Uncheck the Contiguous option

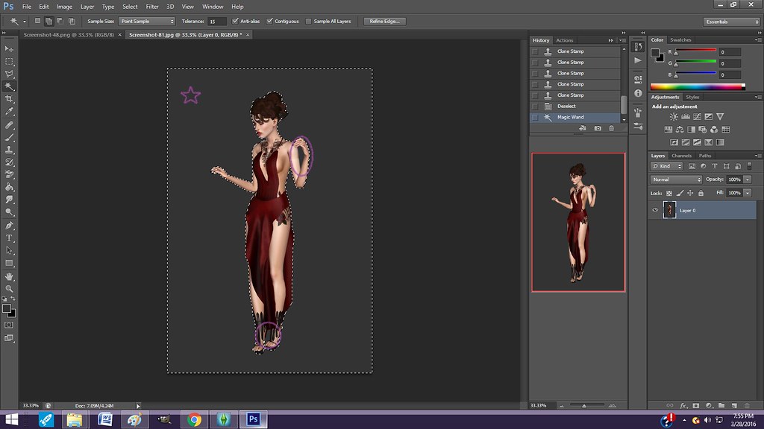pyautogui.click(x=270, y=22)
